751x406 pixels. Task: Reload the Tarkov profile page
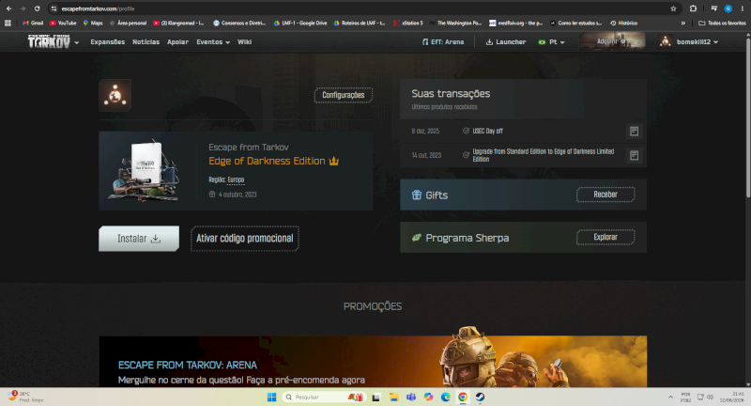37,8
